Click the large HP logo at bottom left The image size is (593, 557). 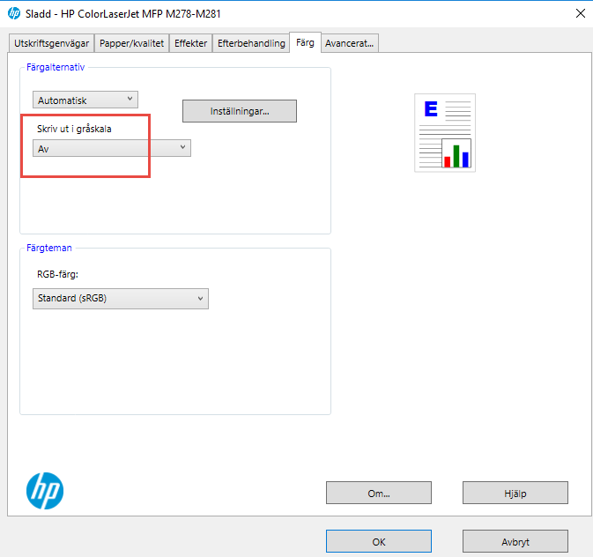[x=45, y=490]
